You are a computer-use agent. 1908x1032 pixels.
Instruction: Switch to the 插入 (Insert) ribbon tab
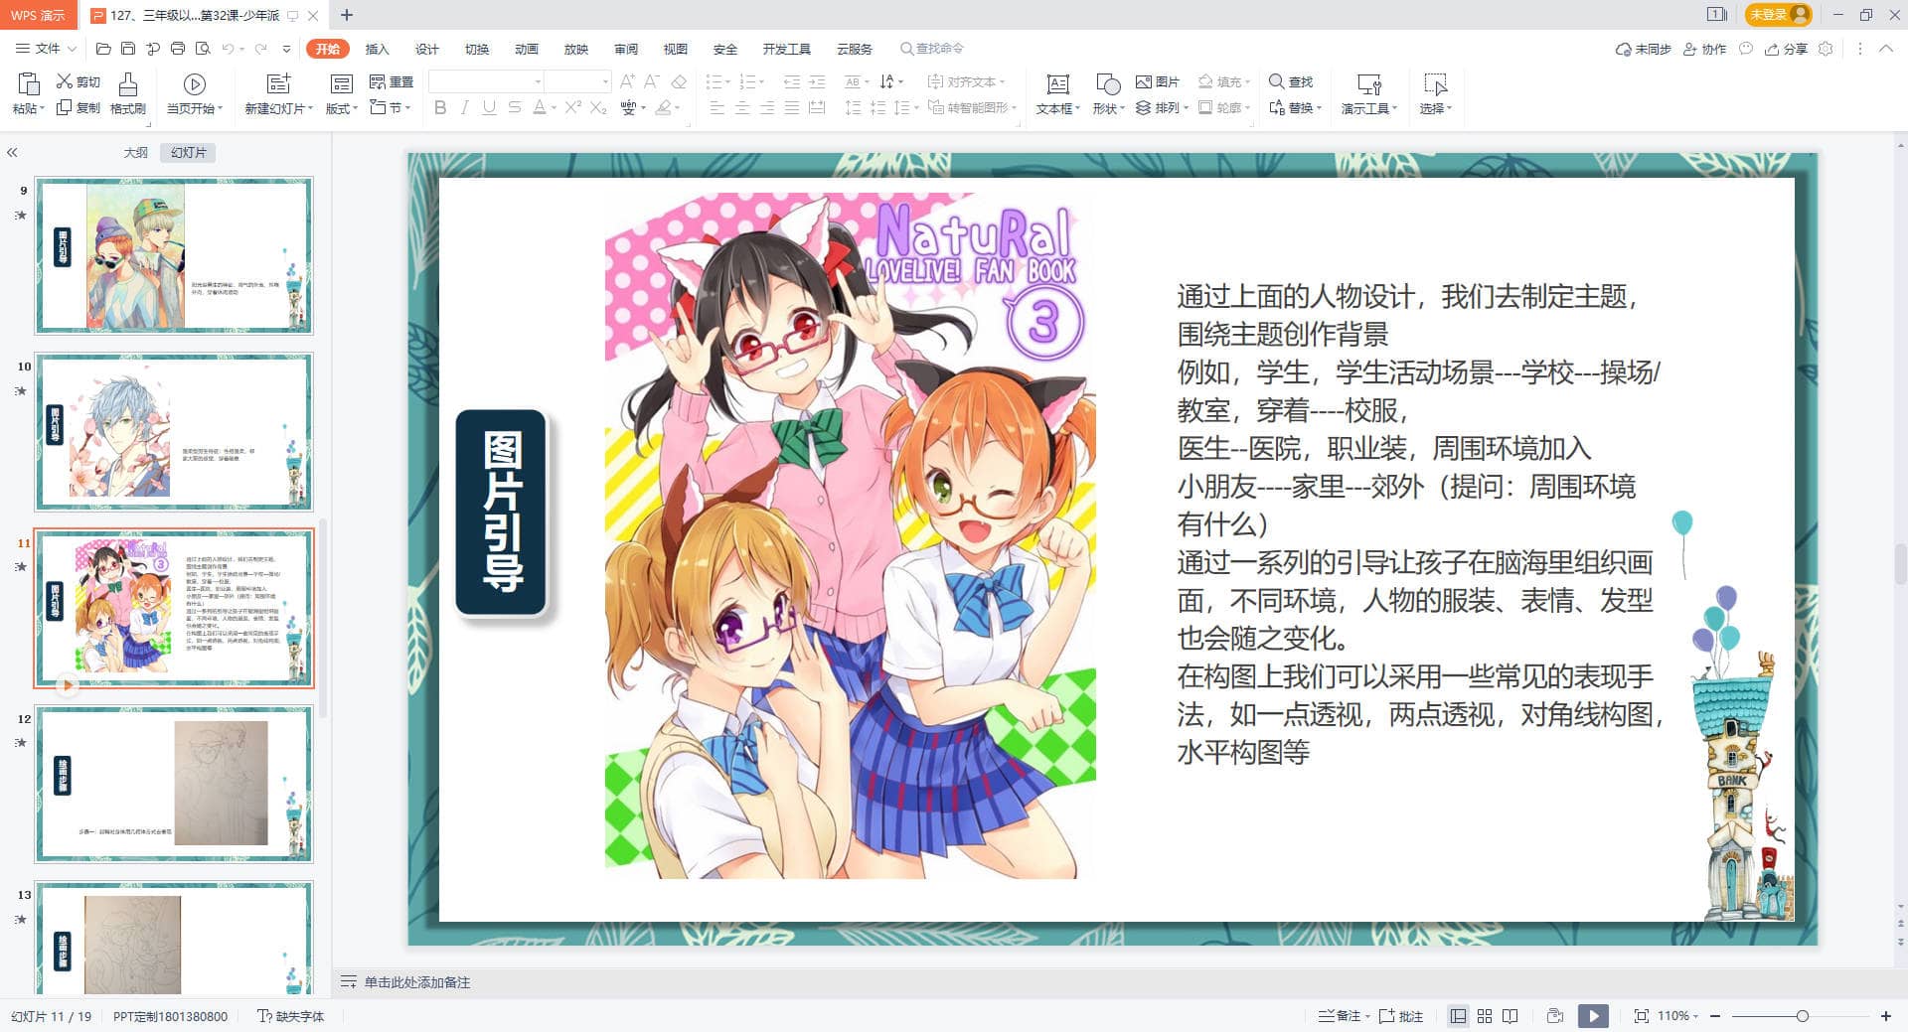coord(377,49)
